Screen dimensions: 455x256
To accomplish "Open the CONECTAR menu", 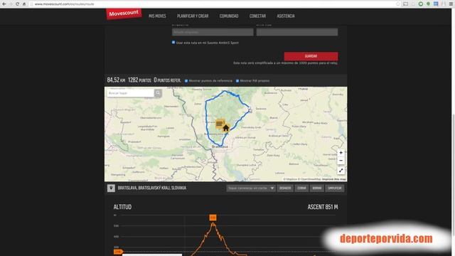I will [257, 16].
